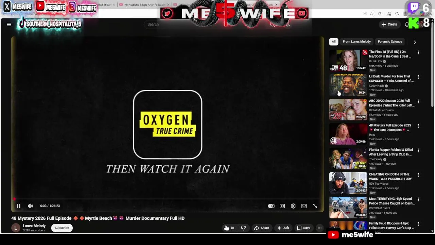Save video to a playlist
The height and width of the screenshot is (245, 435).
(303, 228)
